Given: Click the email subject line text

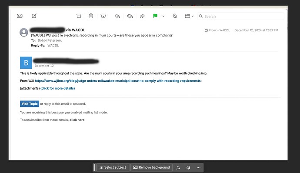Looking at the screenshot, I should [x=102, y=35].
